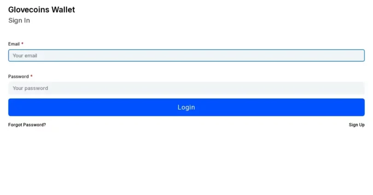
Task: Click red asterisk beside Password label
Action: [31, 76]
